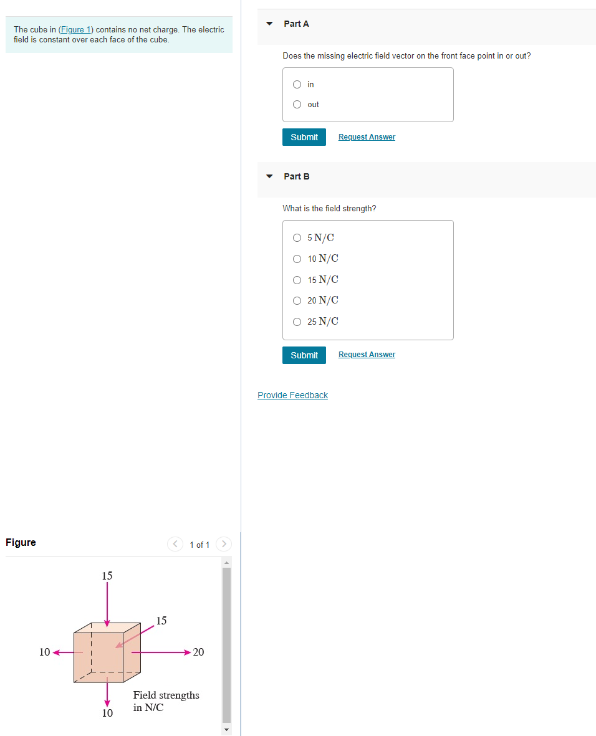The image size is (596, 736).
Task: Open the Figure 1 link in the problem text
Action: click(75, 29)
